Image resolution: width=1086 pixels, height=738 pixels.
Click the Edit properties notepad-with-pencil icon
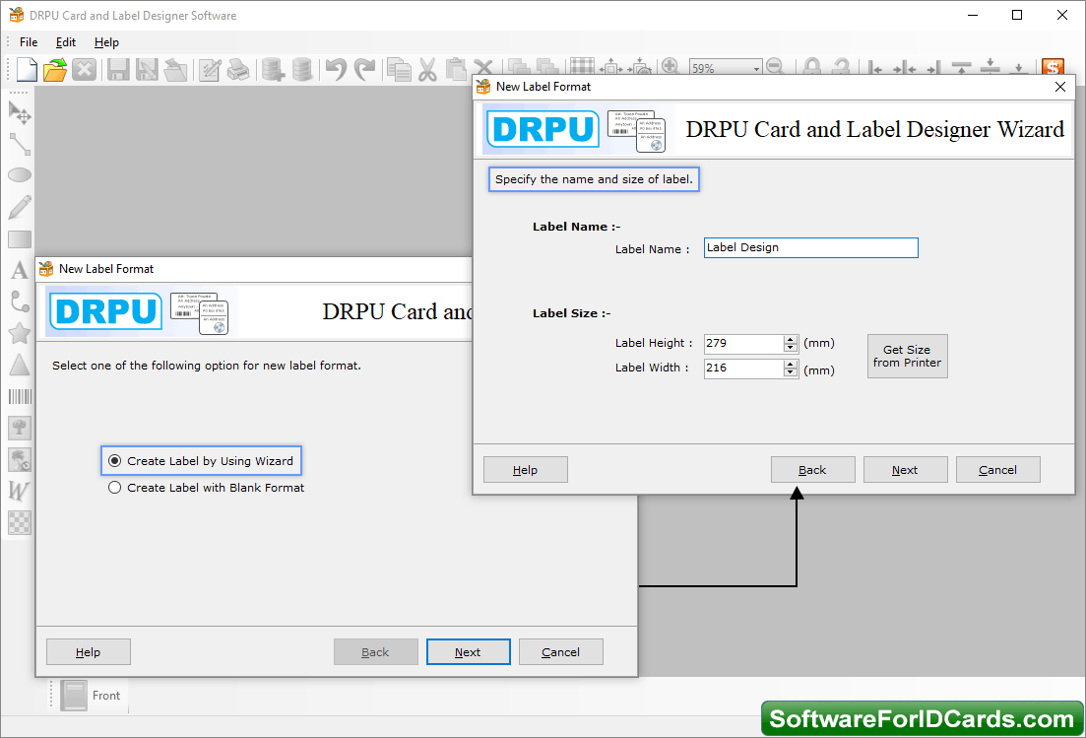pyautogui.click(x=209, y=69)
